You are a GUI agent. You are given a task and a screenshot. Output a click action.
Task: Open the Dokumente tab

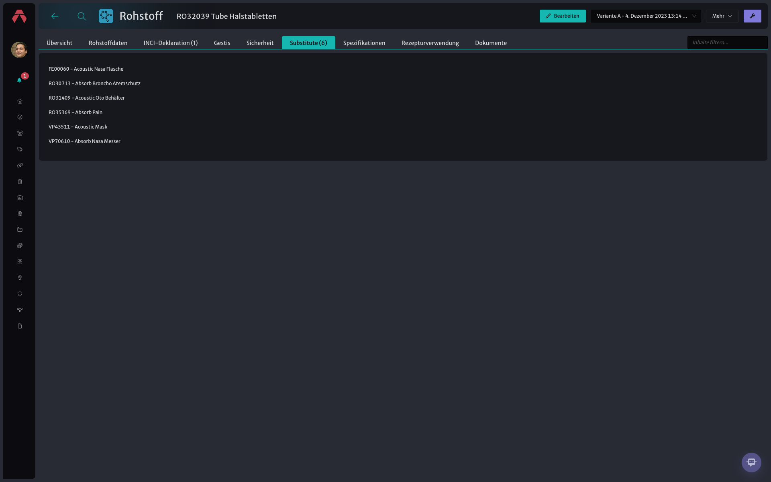[x=491, y=43]
